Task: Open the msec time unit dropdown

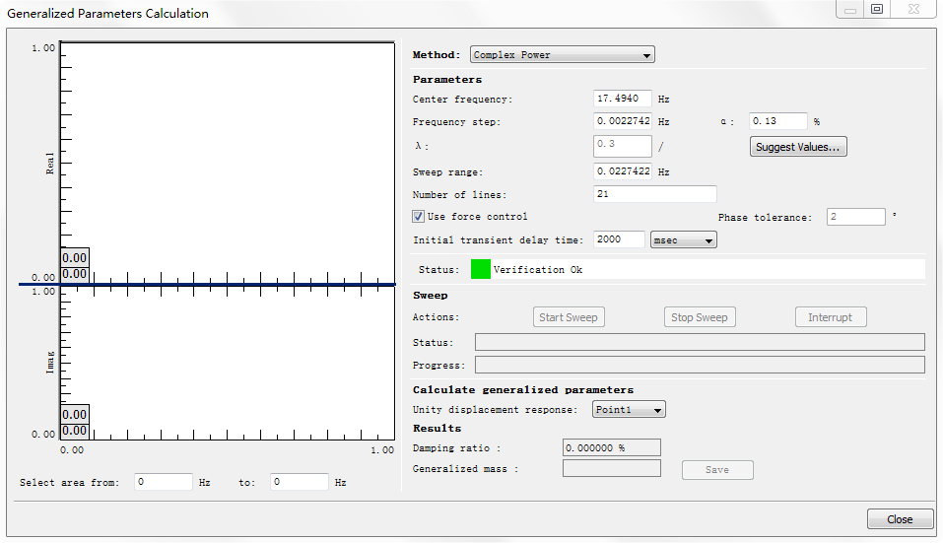Action: click(x=683, y=239)
